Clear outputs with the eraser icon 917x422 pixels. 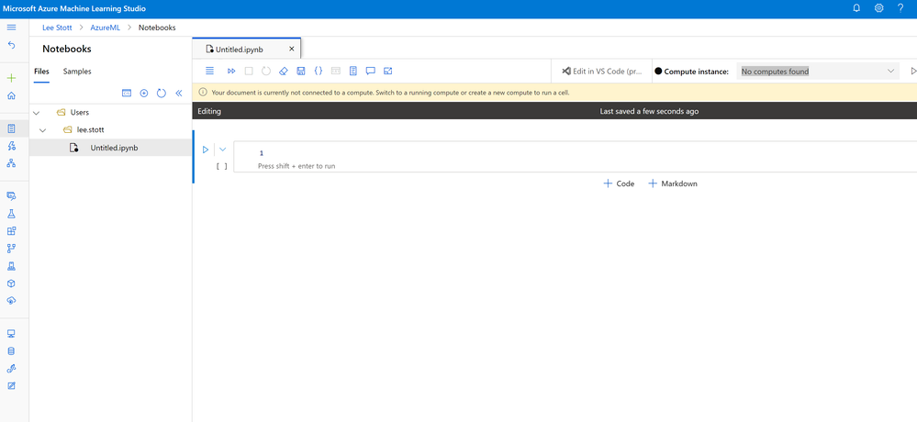click(x=284, y=71)
